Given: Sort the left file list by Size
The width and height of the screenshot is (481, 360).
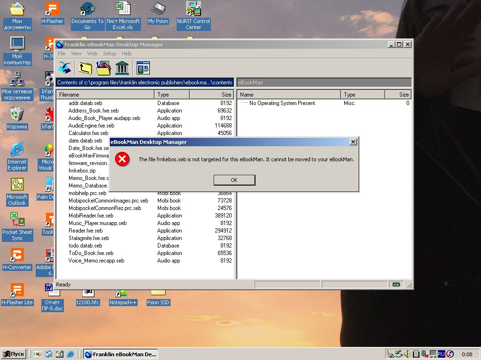Looking at the screenshot, I should point(212,95).
